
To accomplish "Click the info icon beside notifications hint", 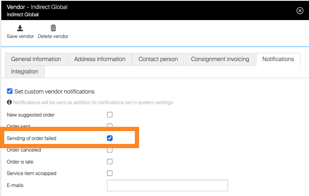I will pos(9,102).
